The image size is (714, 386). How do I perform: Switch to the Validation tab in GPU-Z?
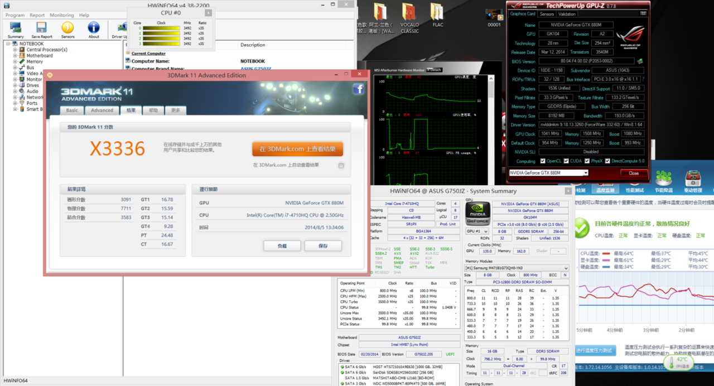click(567, 14)
